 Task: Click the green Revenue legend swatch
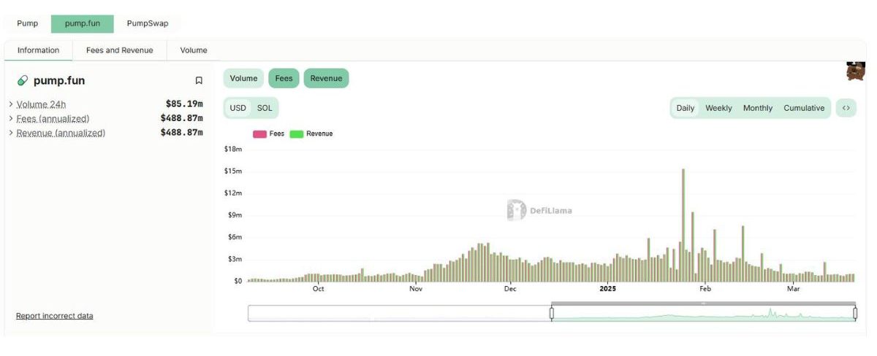coord(297,133)
